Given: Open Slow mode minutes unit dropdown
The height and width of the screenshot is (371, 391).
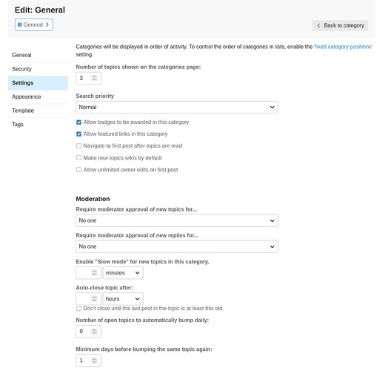Looking at the screenshot, I should (123, 273).
